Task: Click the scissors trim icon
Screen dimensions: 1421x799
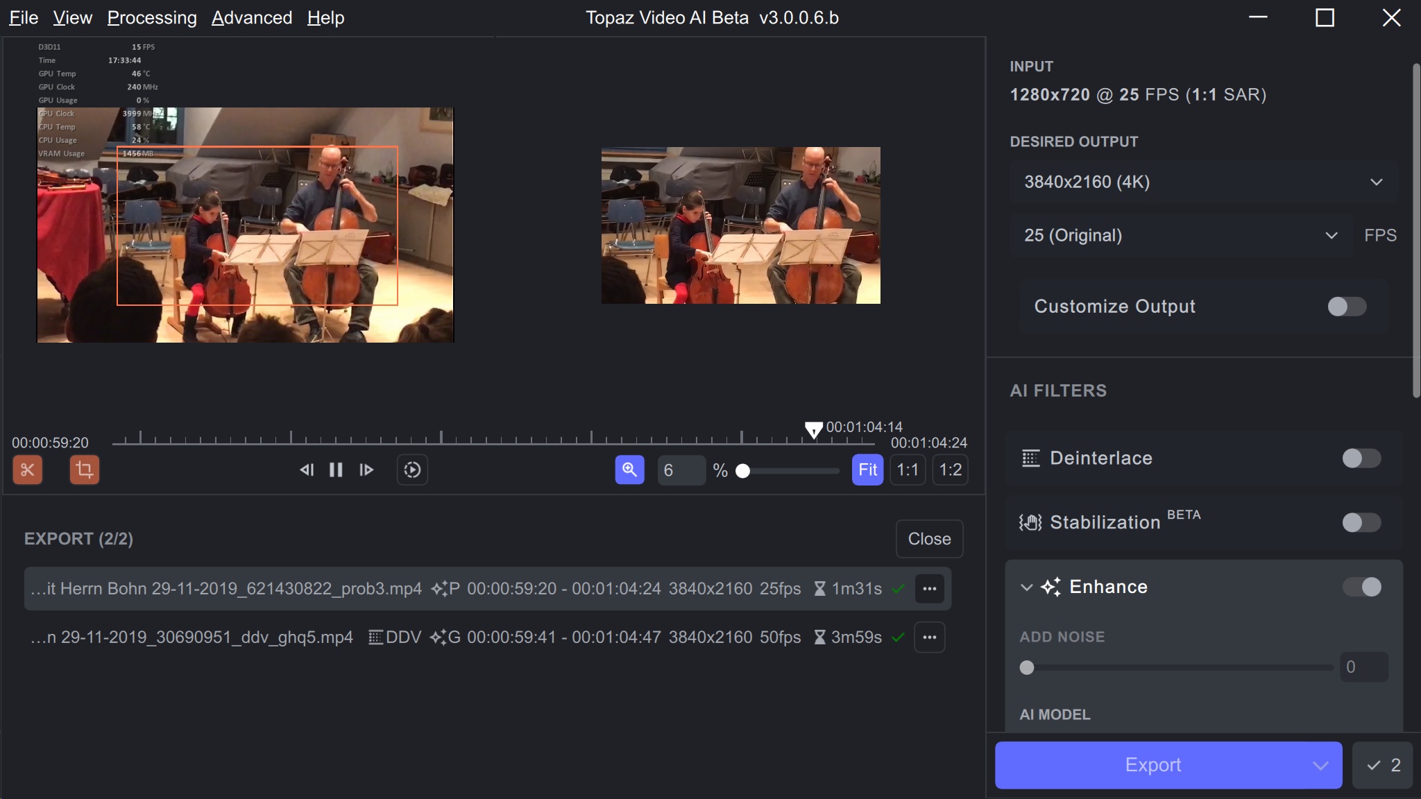Action: [28, 470]
